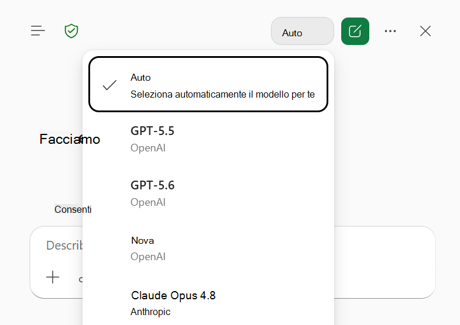
Task: Select the Nova model entry
Action: pos(208,248)
